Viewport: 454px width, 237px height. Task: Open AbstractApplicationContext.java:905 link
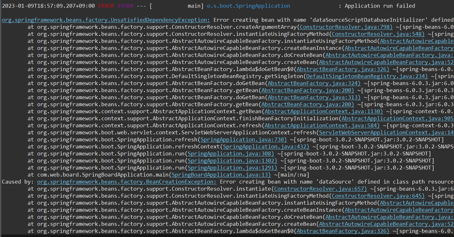[x=398, y=118]
